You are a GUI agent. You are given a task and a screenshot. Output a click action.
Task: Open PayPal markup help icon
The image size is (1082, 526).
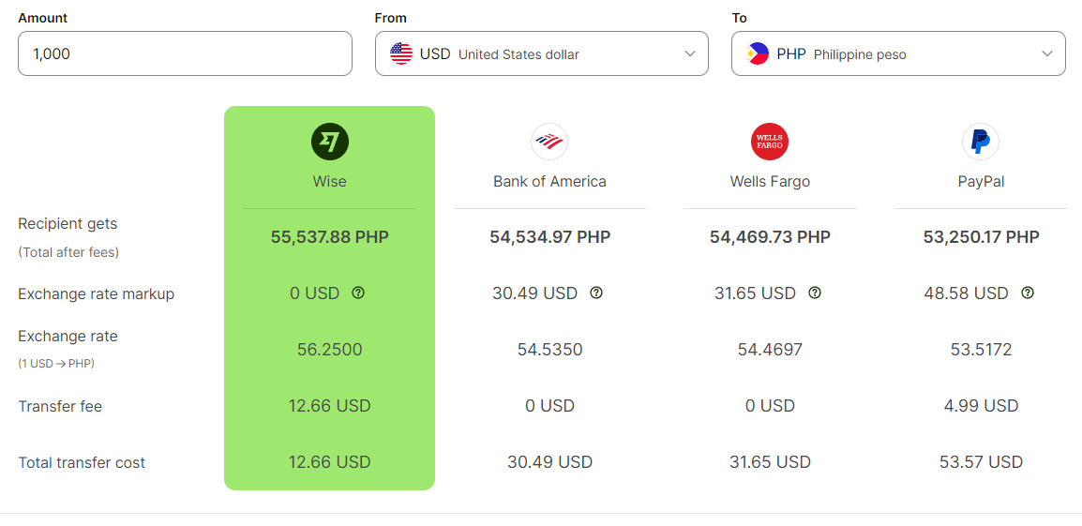coord(1028,293)
